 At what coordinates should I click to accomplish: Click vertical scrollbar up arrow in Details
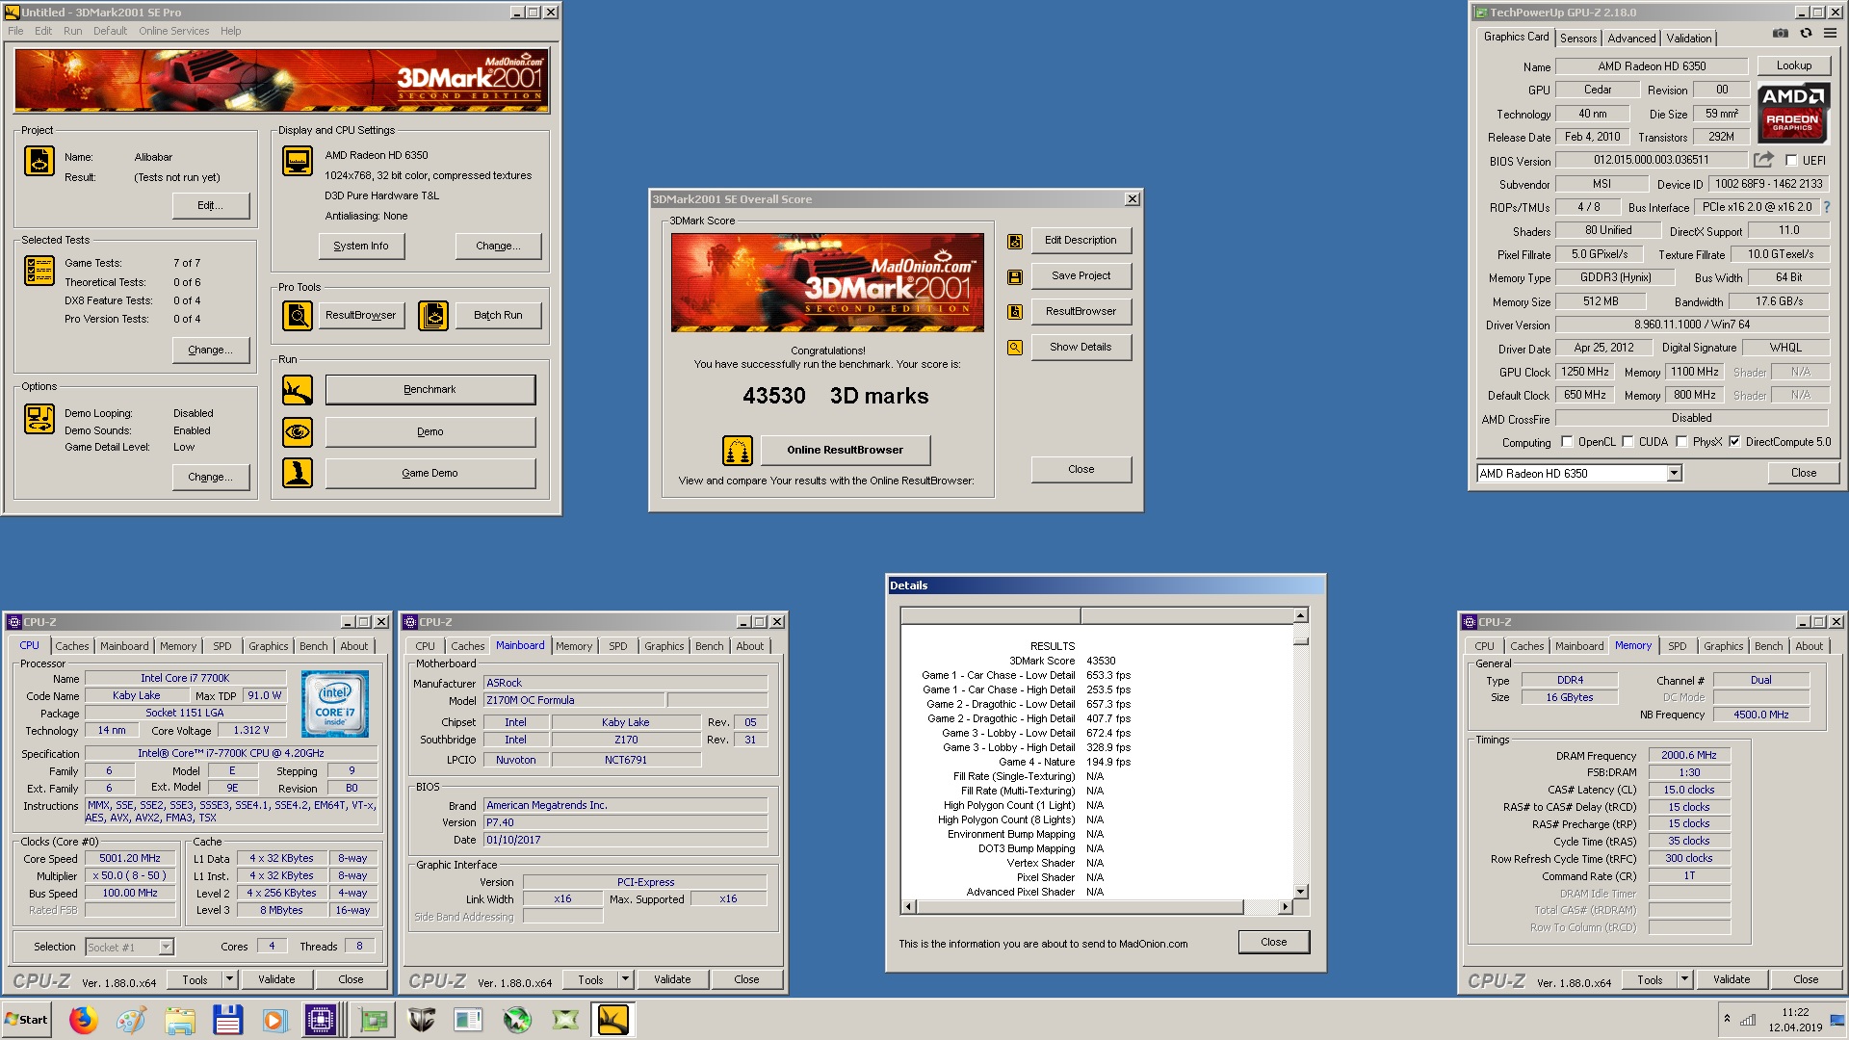click(1300, 615)
